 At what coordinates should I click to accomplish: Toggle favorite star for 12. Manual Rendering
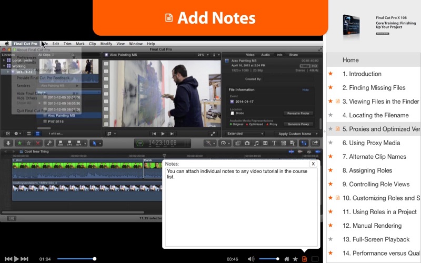[x=330, y=225]
